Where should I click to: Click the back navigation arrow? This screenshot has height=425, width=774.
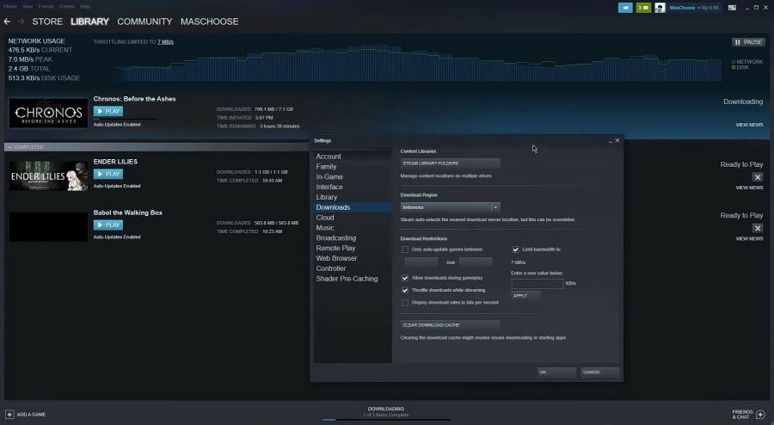(7, 22)
